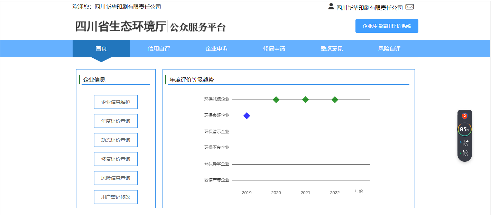Click the 企业信息 panel heading
Image resolution: width=491 pixels, height=215 pixels.
[94, 80]
